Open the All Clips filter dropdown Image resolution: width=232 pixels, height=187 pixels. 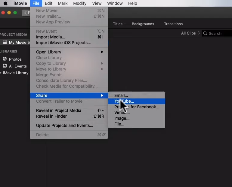tap(190, 33)
